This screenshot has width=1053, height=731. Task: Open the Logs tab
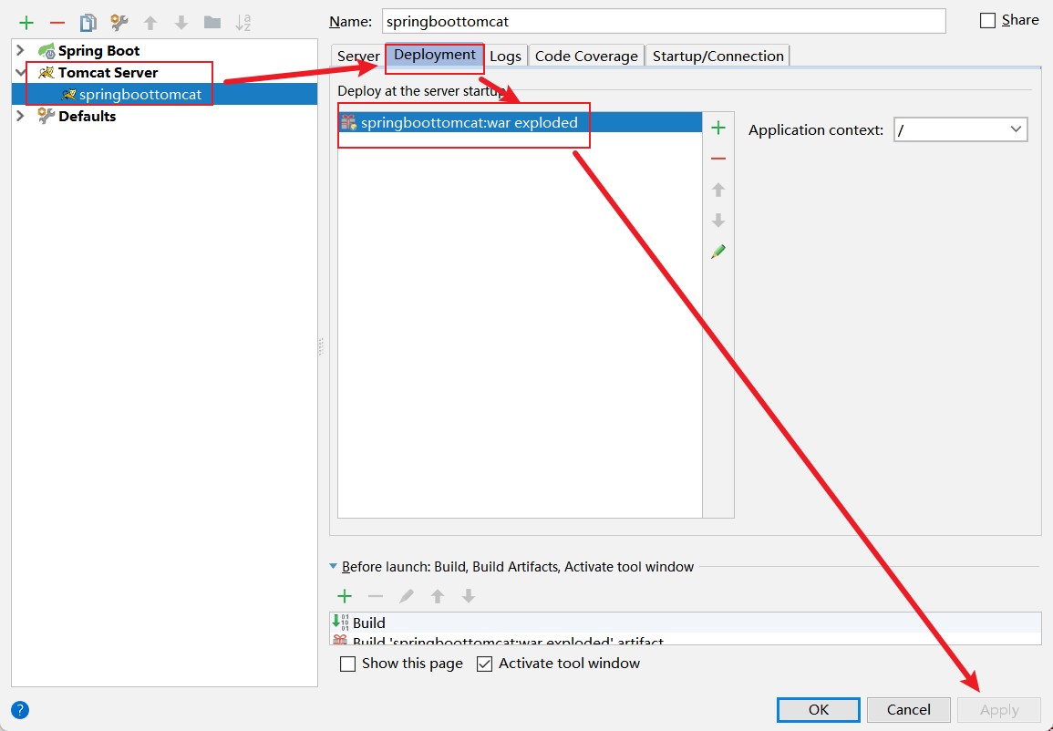(505, 56)
